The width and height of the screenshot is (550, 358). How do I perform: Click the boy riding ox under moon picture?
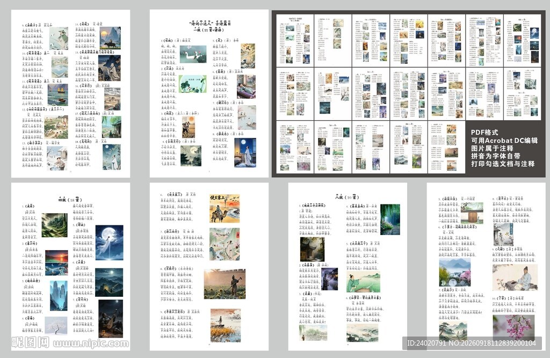(x=110, y=38)
